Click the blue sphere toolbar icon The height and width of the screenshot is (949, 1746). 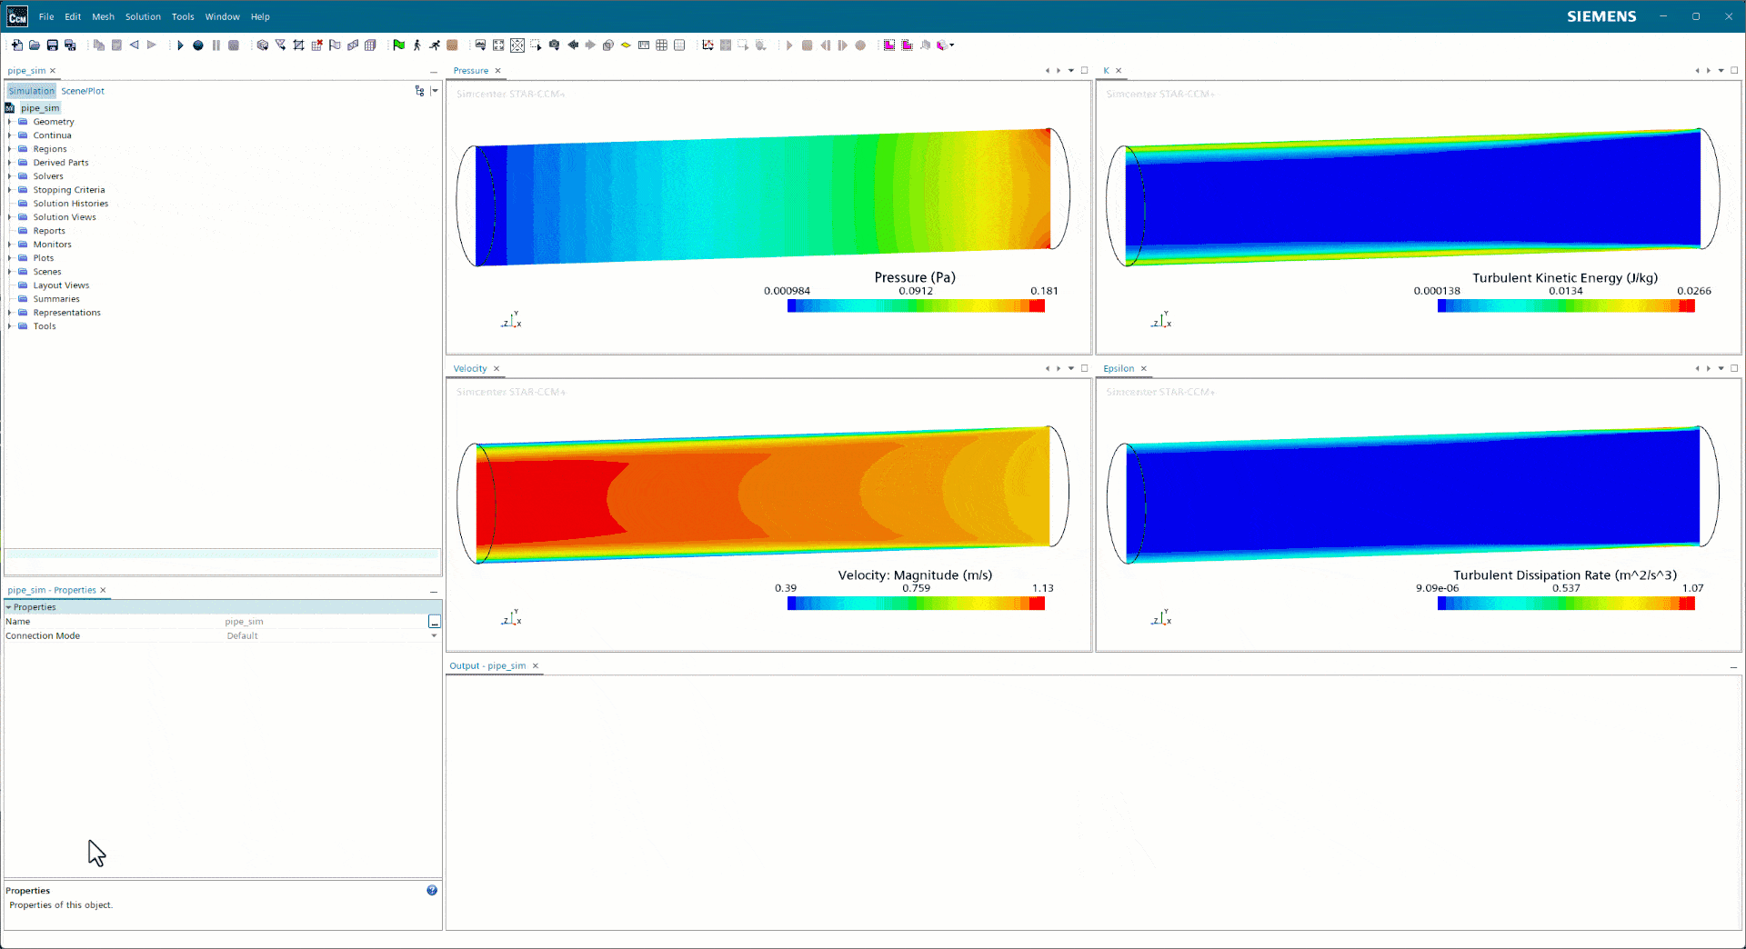pyautogui.click(x=197, y=45)
